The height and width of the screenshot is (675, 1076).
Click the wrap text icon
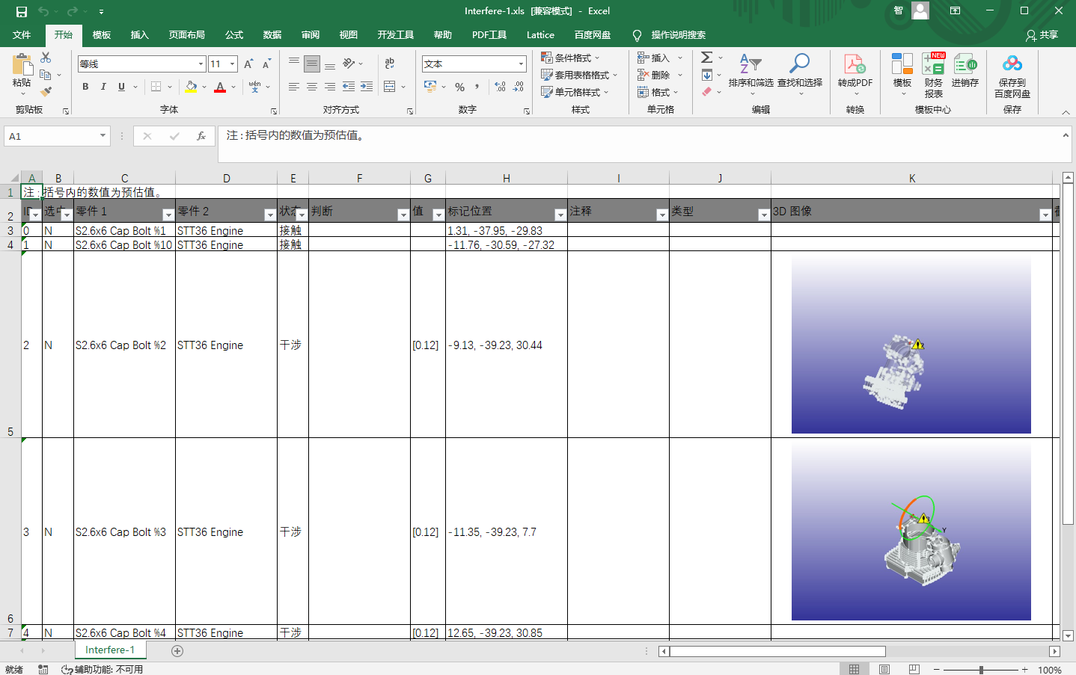point(390,64)
